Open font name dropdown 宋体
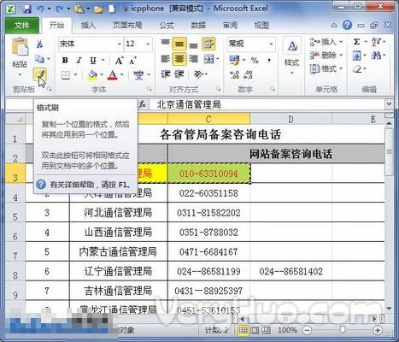Image resolution: width=399 pixels, height=342 pixels. click(120, 44)
